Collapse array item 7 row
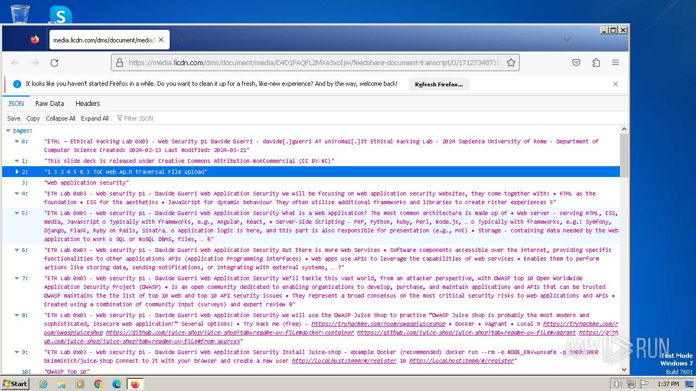696x391 pixels. click(x=17, y=279)
